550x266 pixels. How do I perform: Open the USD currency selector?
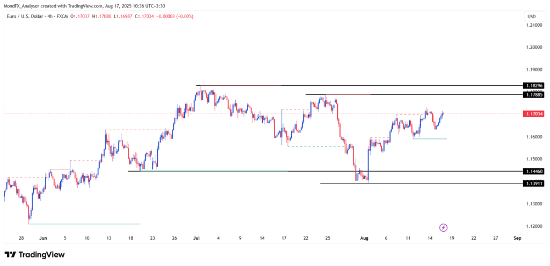(531, 17)
